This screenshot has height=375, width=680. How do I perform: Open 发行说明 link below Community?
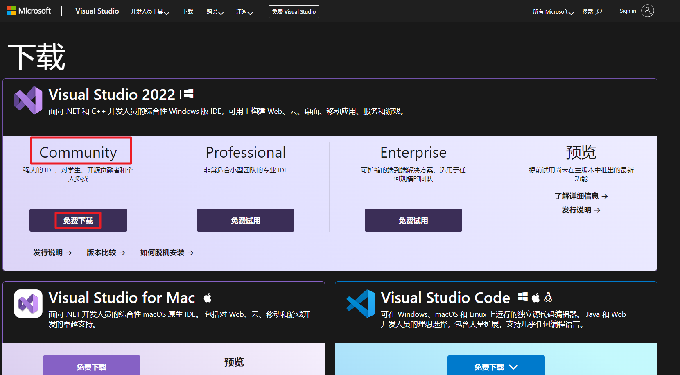[52, 253]
